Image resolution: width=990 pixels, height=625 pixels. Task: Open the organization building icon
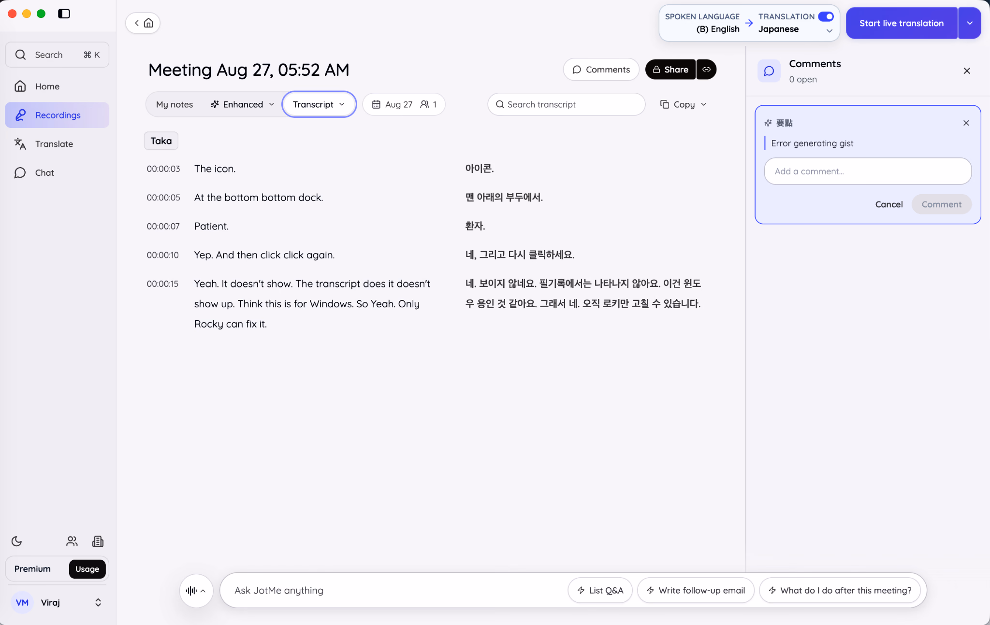[98, 541]
